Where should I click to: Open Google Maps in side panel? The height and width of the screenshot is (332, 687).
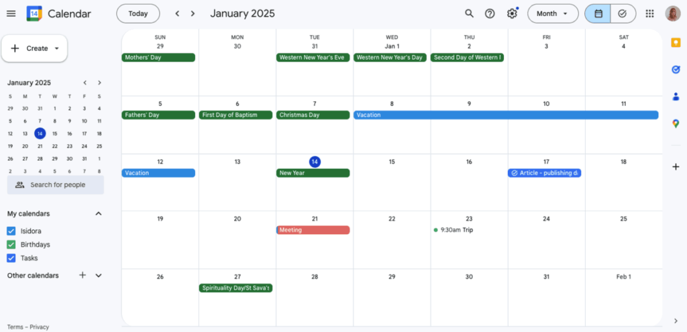coord(676,124)
